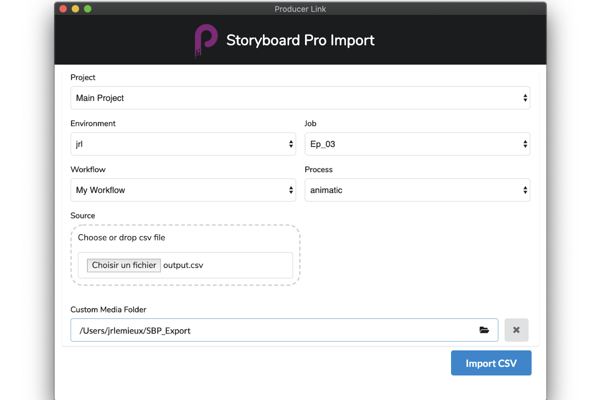Viewport: 601px width, 400px height.
Task: Open the Process dropdown showing animatic
Action: tap(417, 190)
